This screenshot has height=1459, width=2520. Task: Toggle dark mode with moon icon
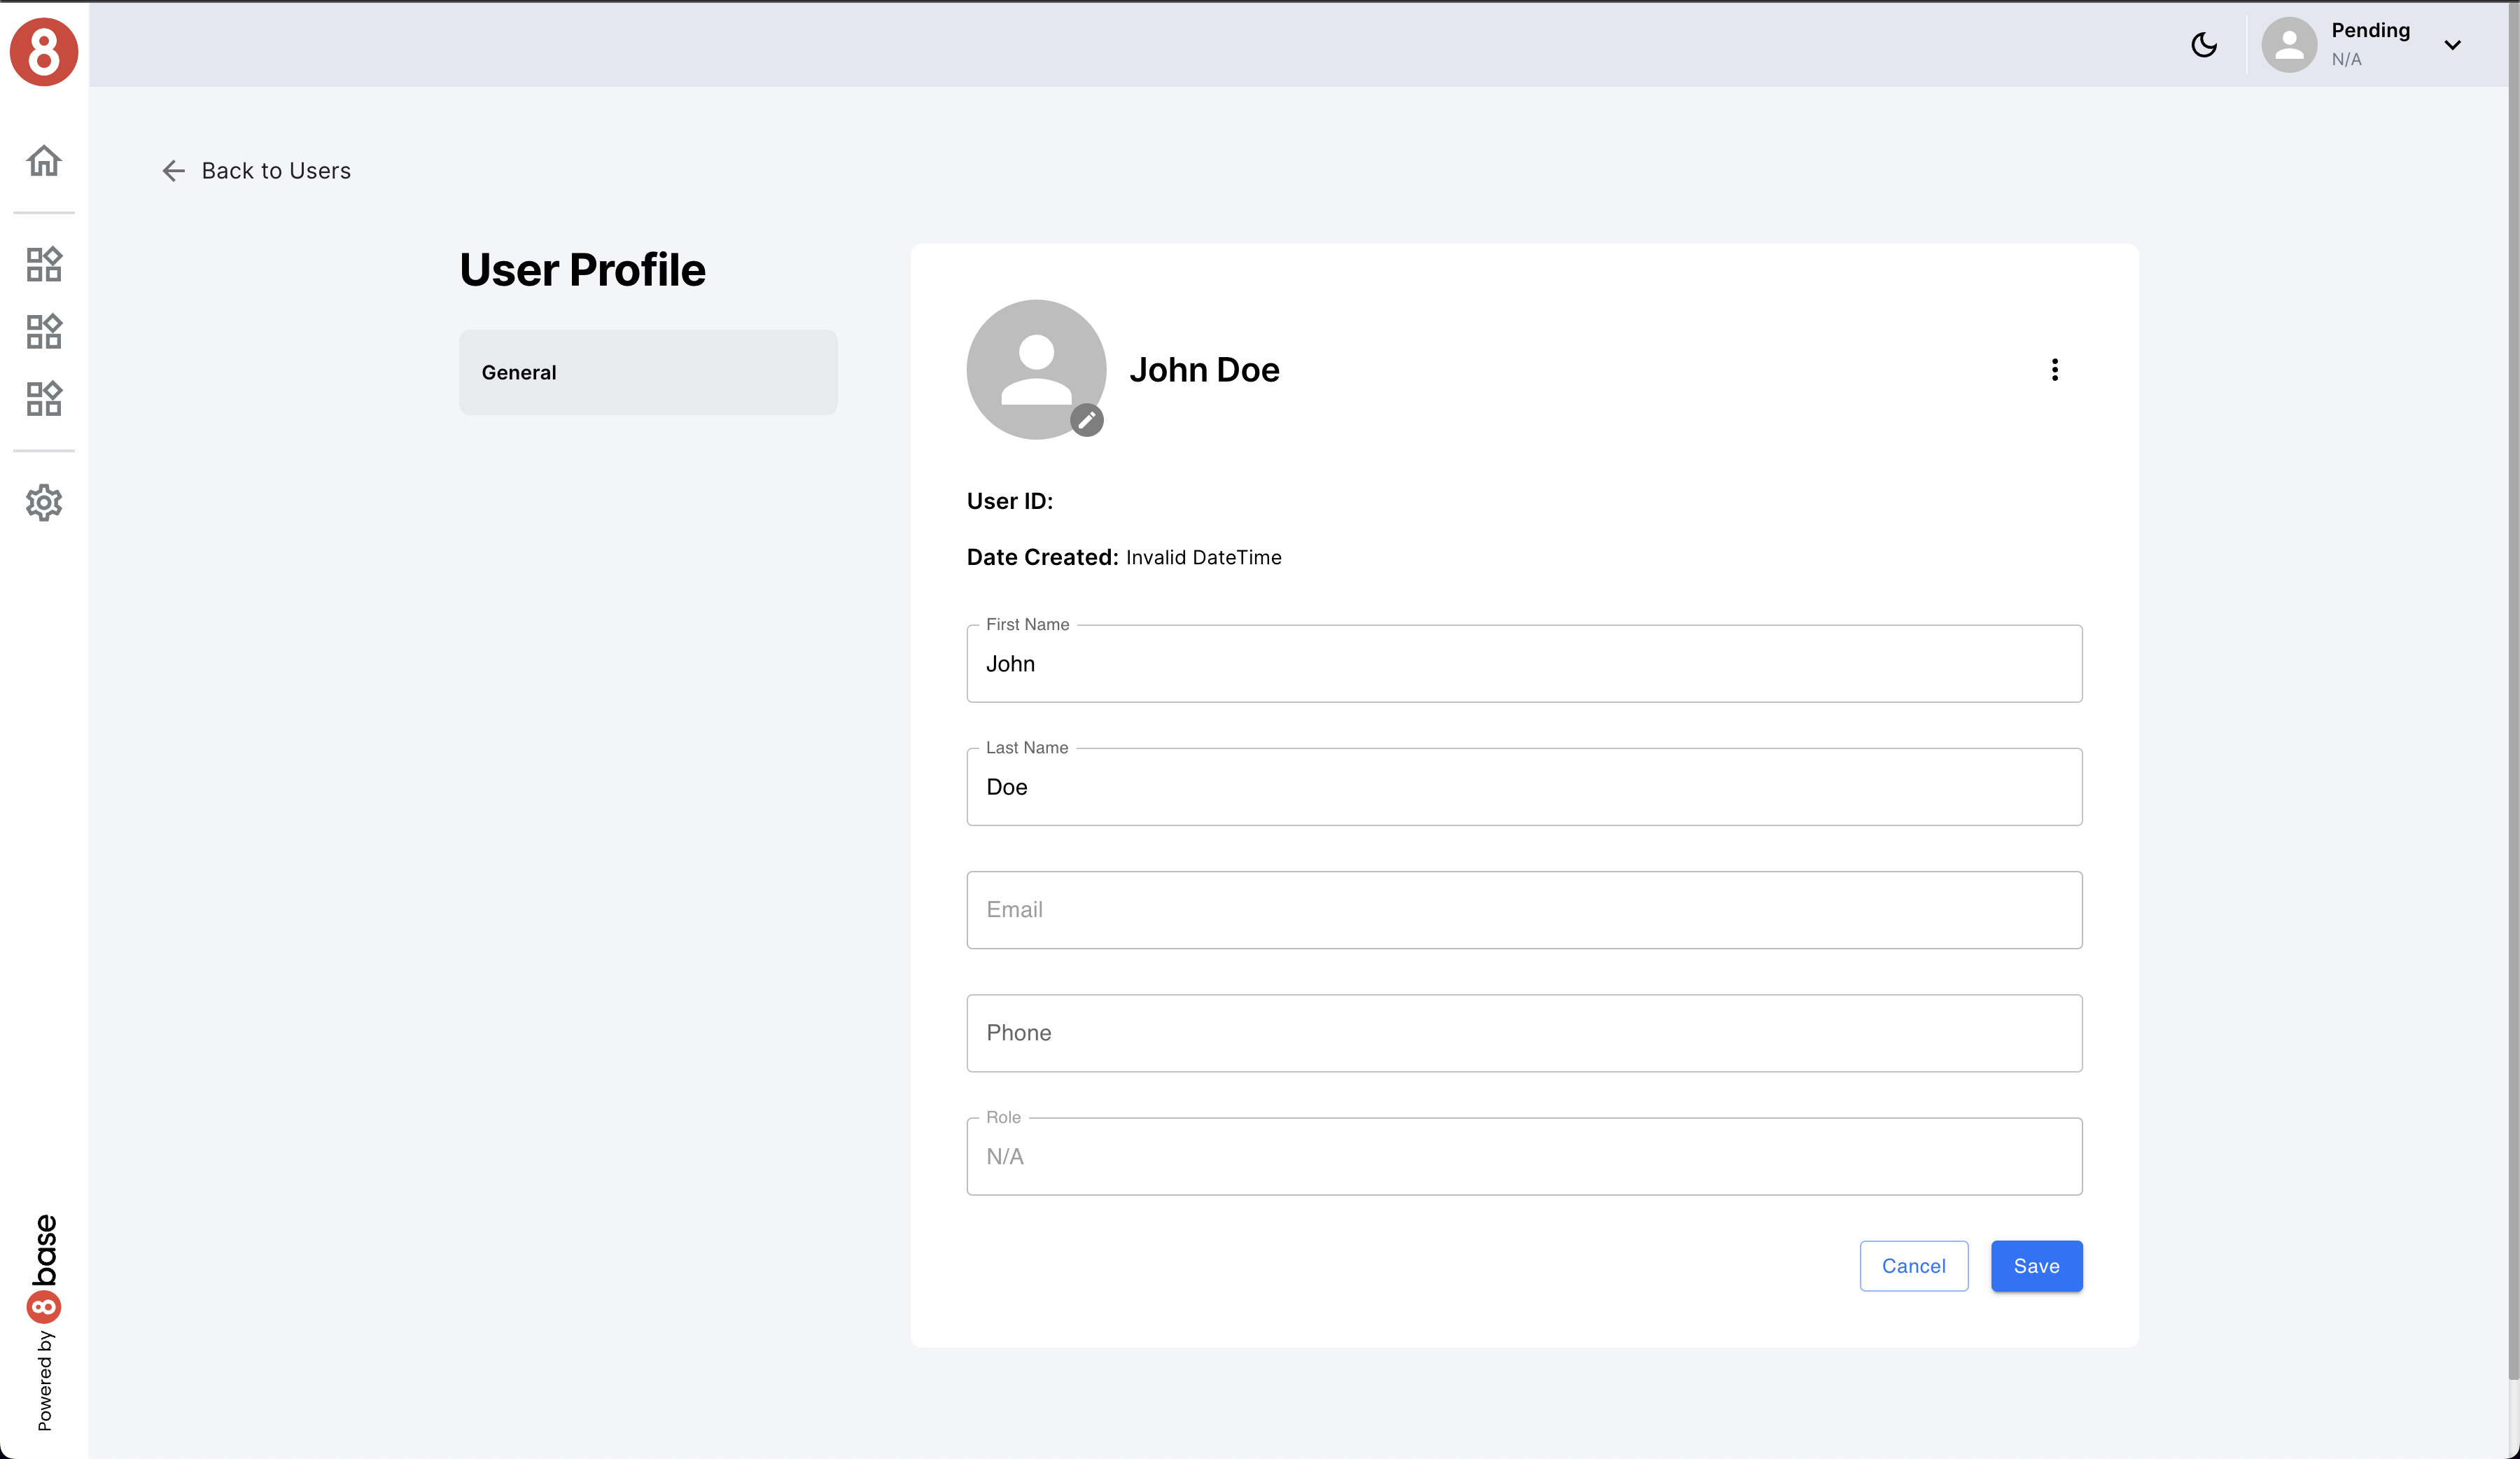point(2204,45)
